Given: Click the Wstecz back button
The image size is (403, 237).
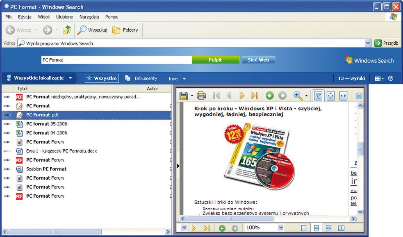Looking at the screenshot, I should click(x=18, y=30).
